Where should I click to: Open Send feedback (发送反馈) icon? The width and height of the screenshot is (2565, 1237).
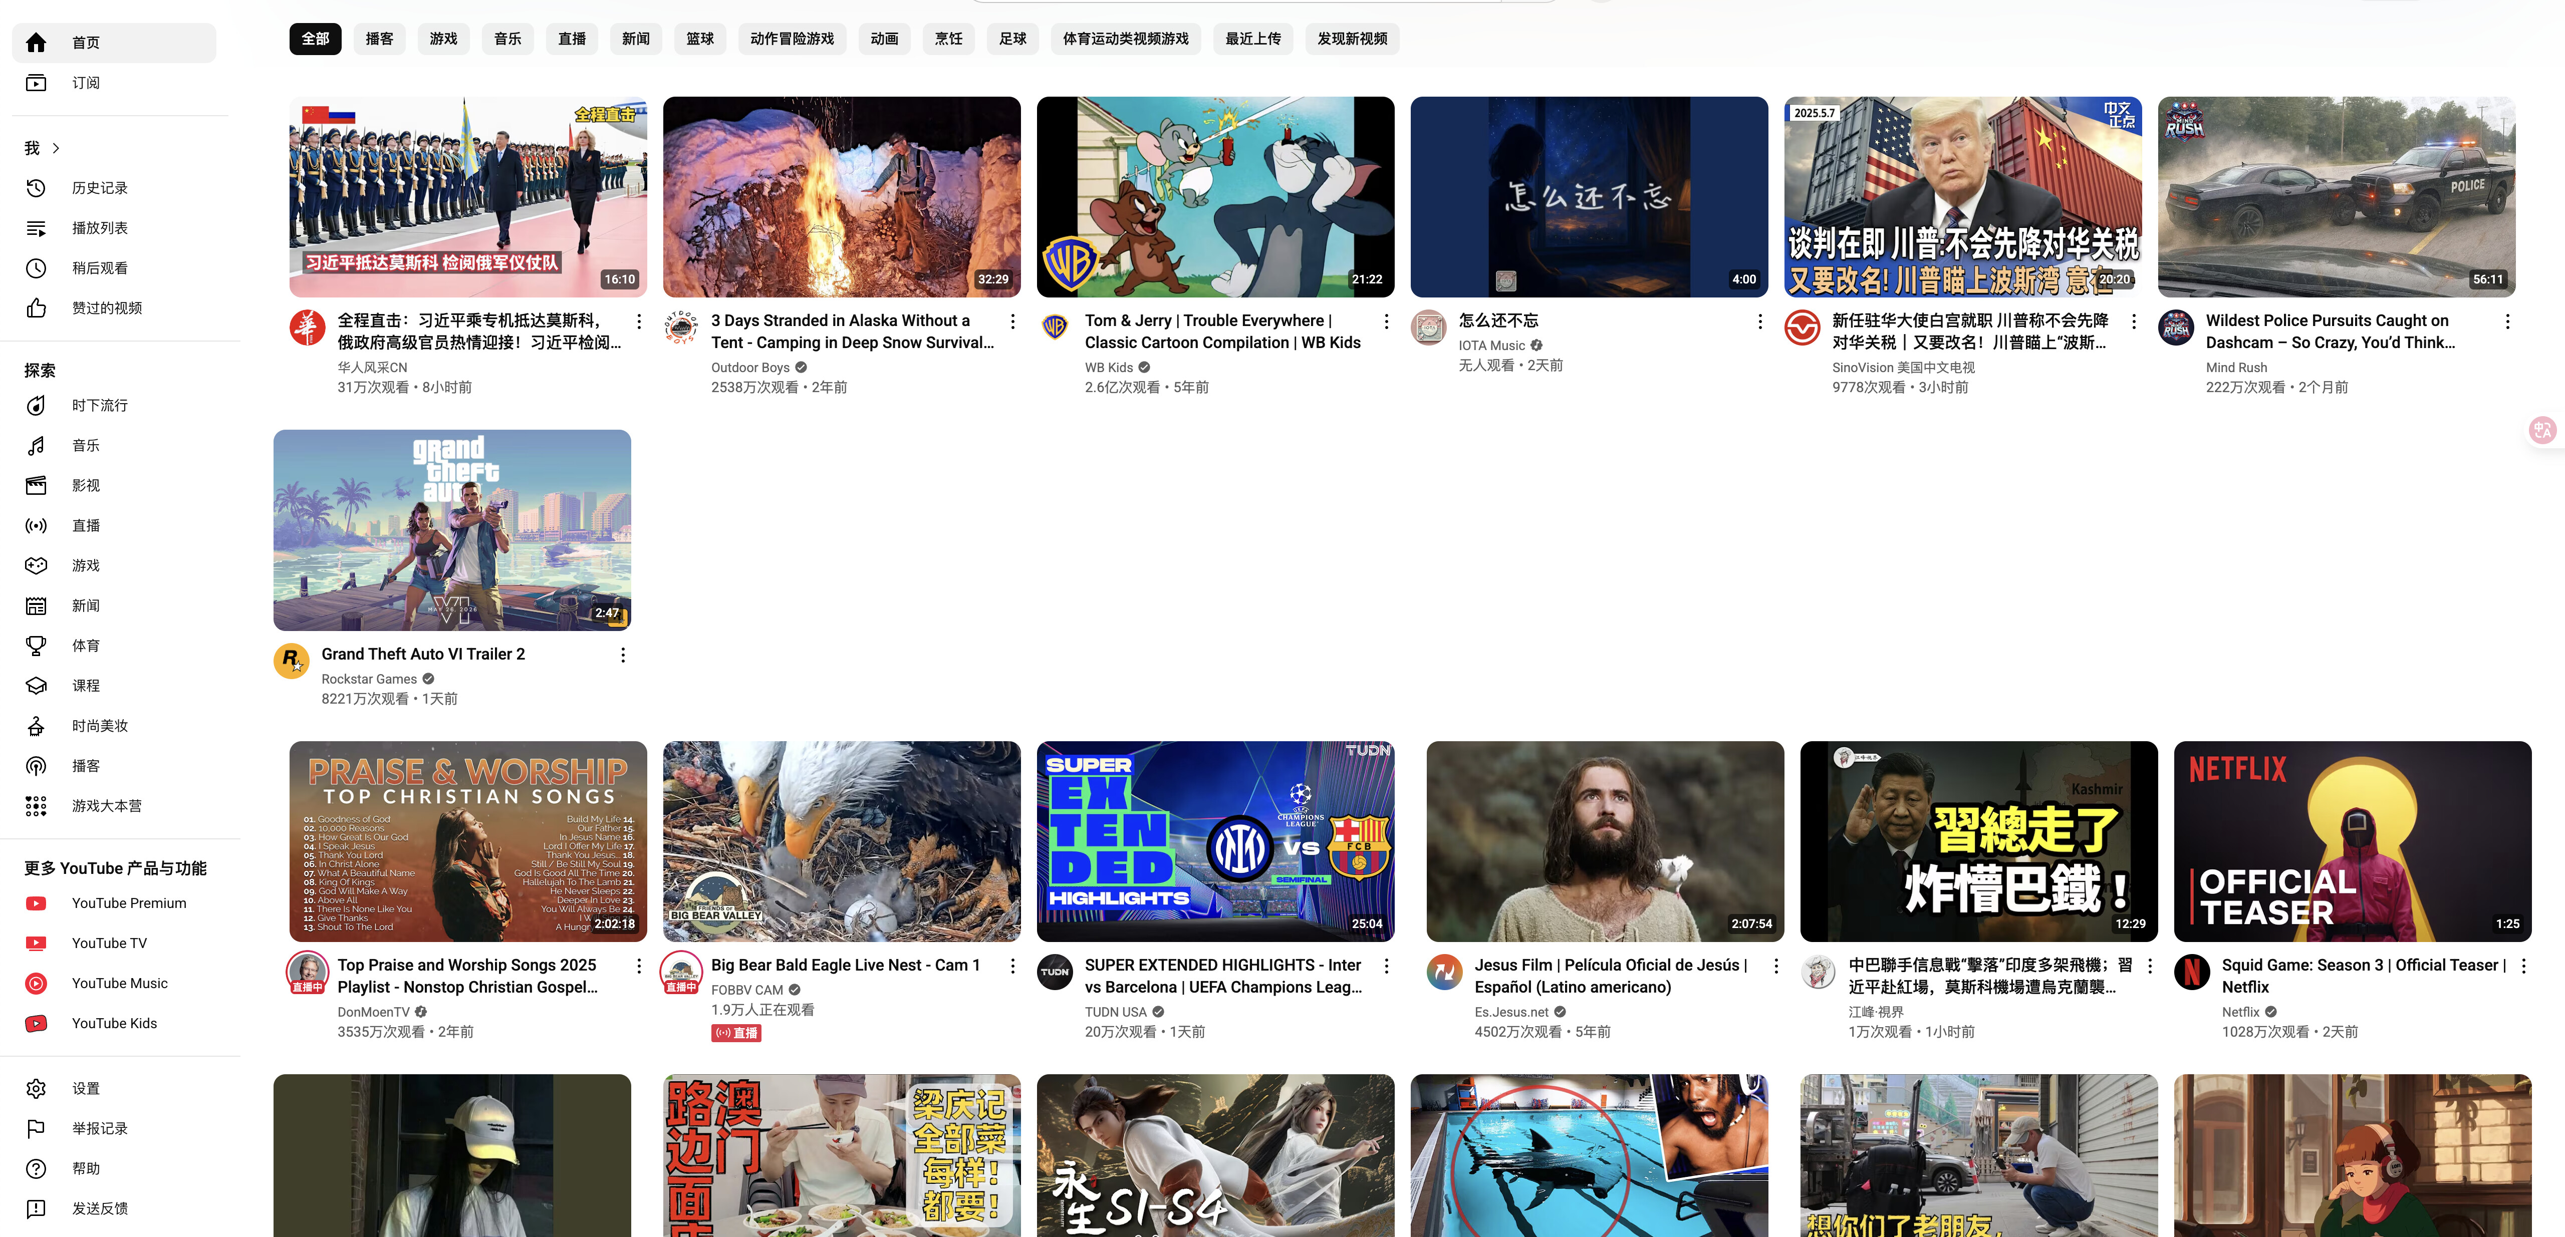pos(36,1208)
